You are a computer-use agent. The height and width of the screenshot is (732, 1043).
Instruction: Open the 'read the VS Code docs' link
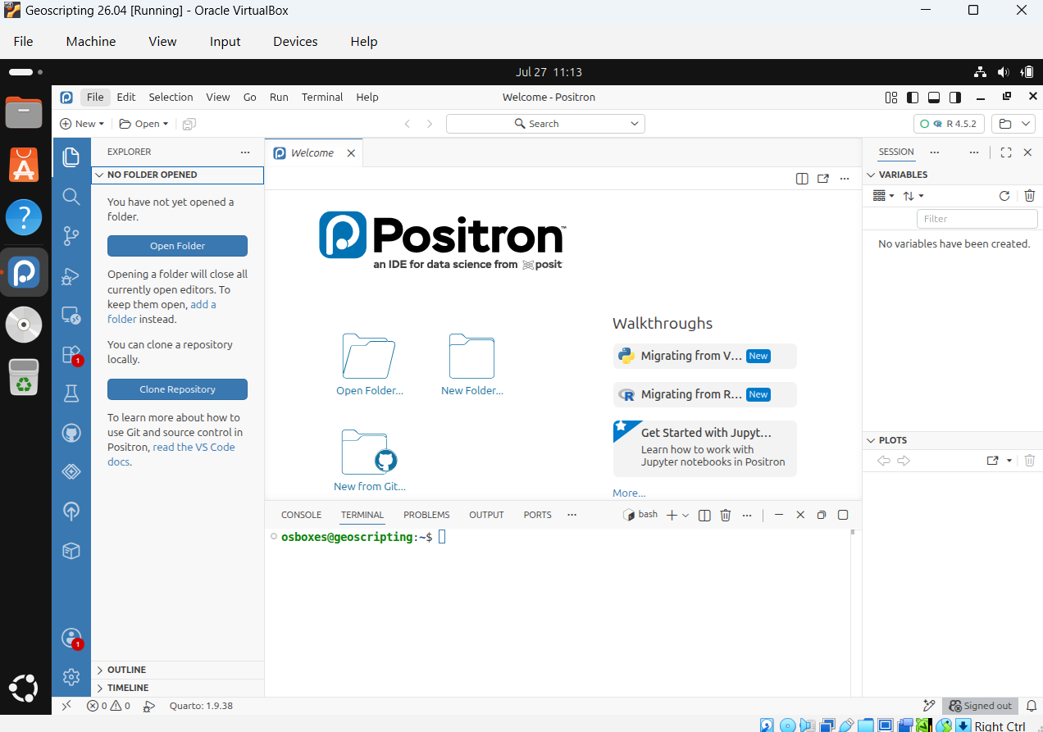[x=171, y=454]
